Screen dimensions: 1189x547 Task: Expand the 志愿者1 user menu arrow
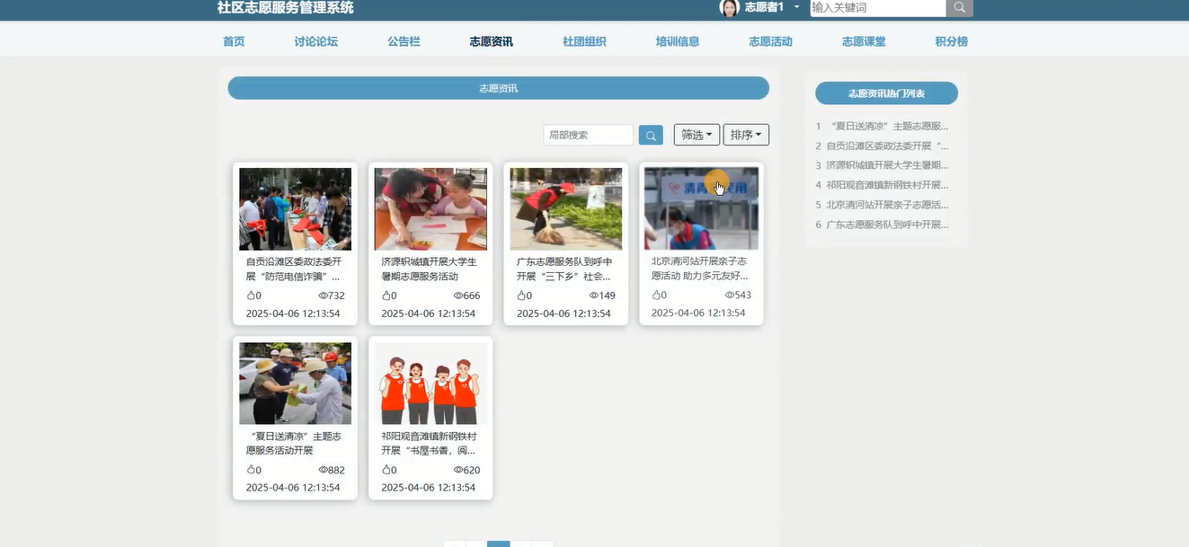[x=796, y=7]
